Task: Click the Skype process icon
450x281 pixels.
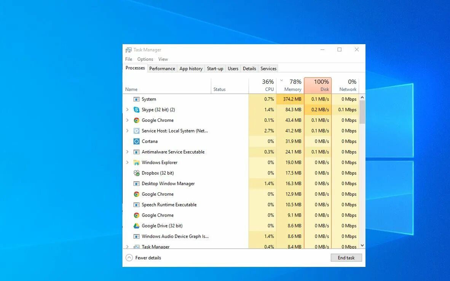Action: [137, 110]
